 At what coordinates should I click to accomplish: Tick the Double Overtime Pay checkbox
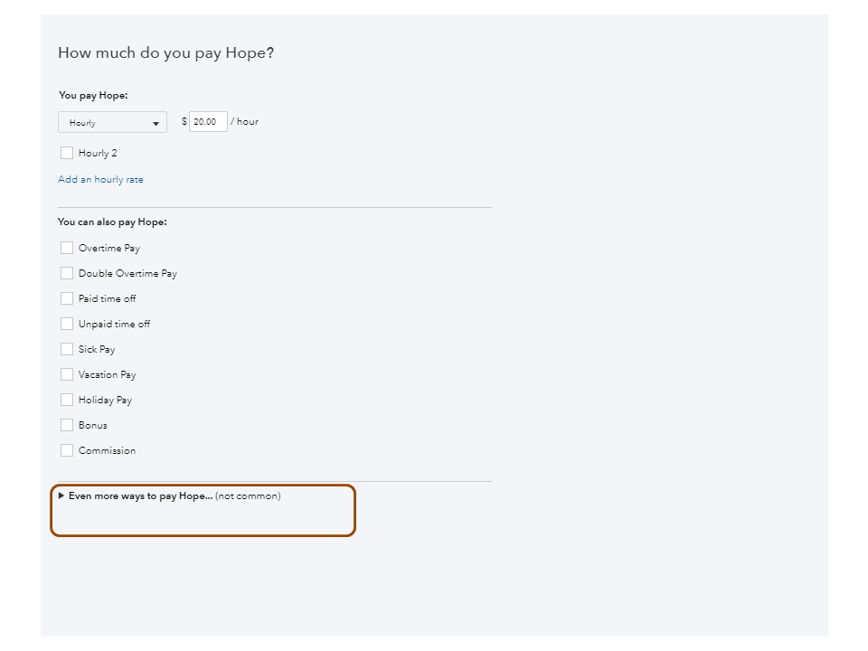point(67,273)
